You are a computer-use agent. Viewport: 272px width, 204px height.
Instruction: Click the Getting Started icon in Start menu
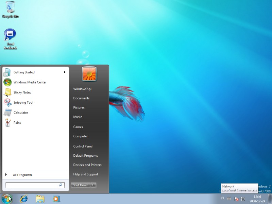(7, 72)
